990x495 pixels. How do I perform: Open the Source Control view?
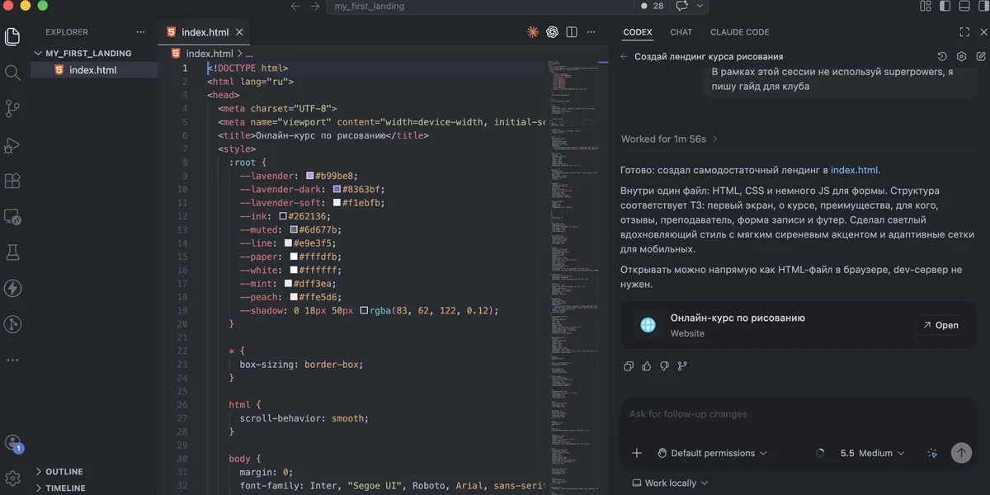tap(12, 108)
